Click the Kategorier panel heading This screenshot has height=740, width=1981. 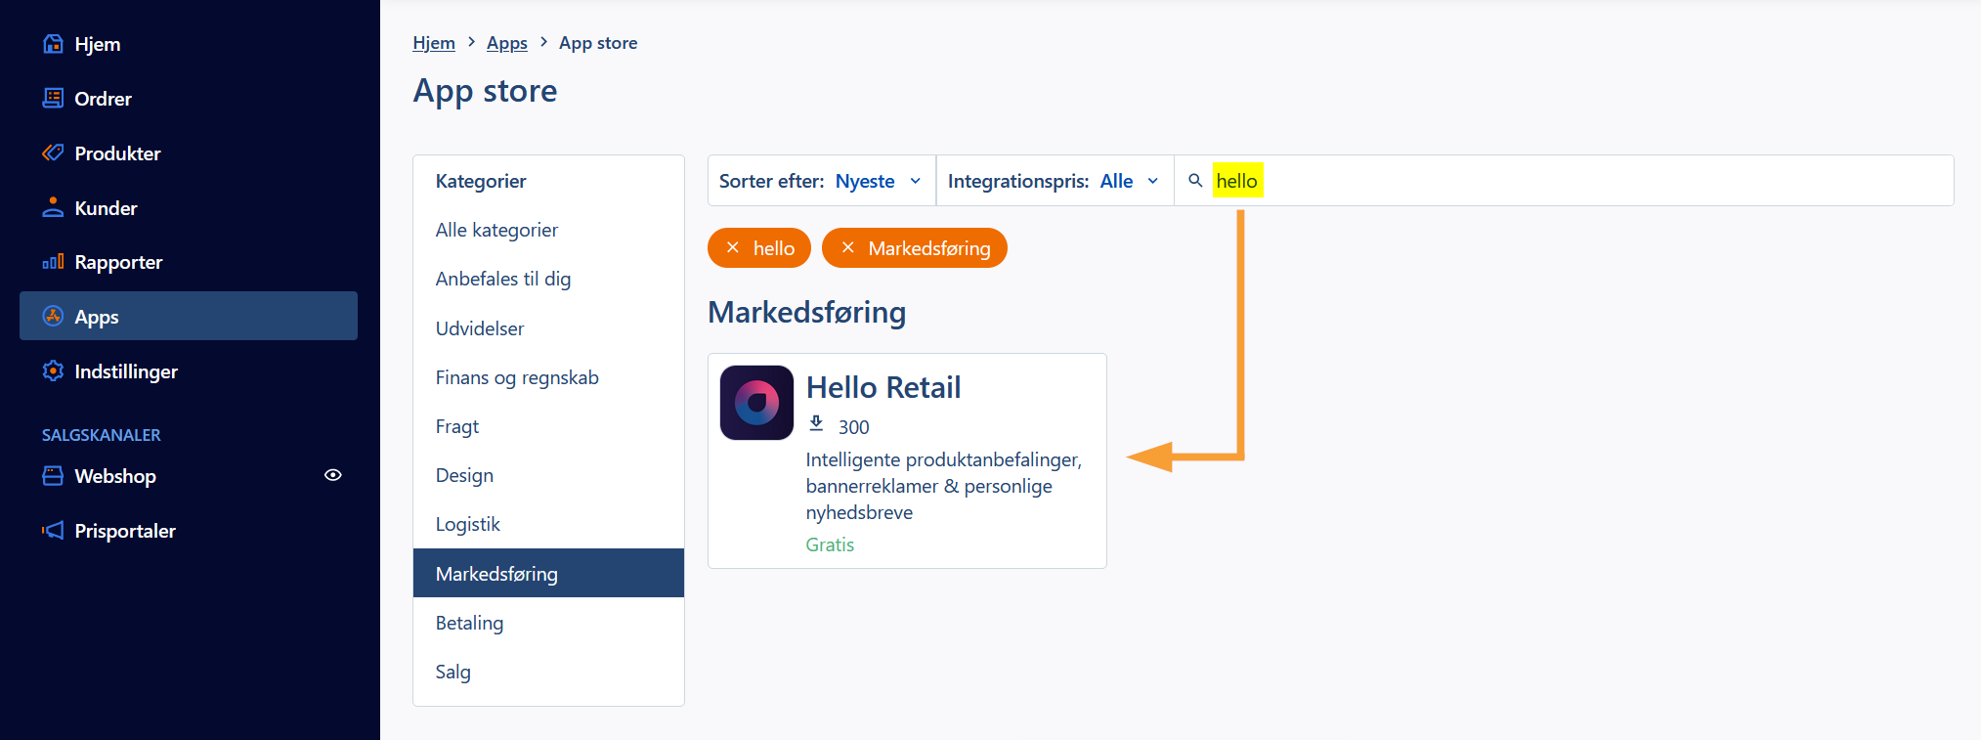tap(481, 181)
